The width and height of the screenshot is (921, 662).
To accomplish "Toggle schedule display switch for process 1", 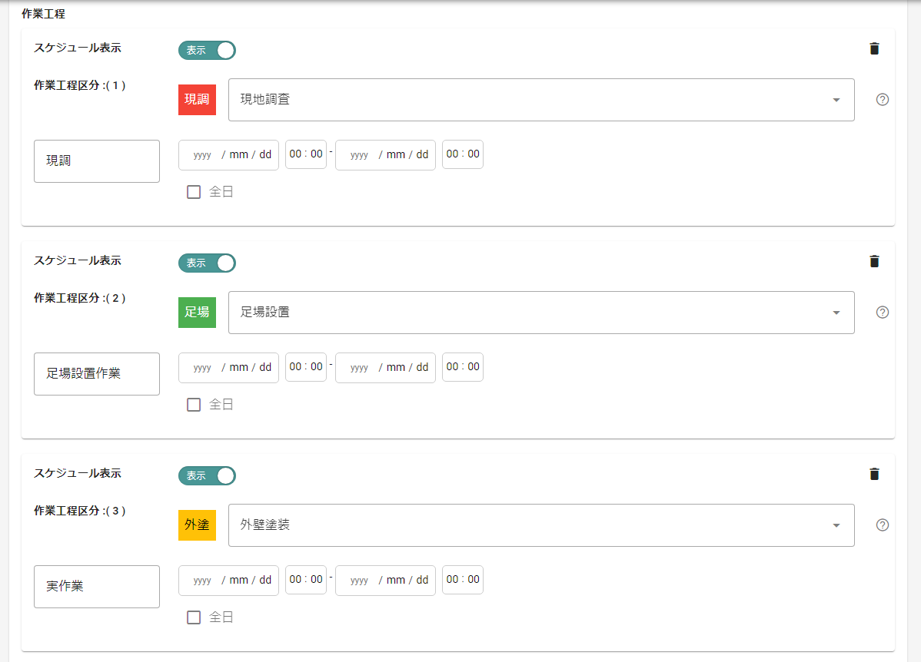I will (x=208, y=51).
